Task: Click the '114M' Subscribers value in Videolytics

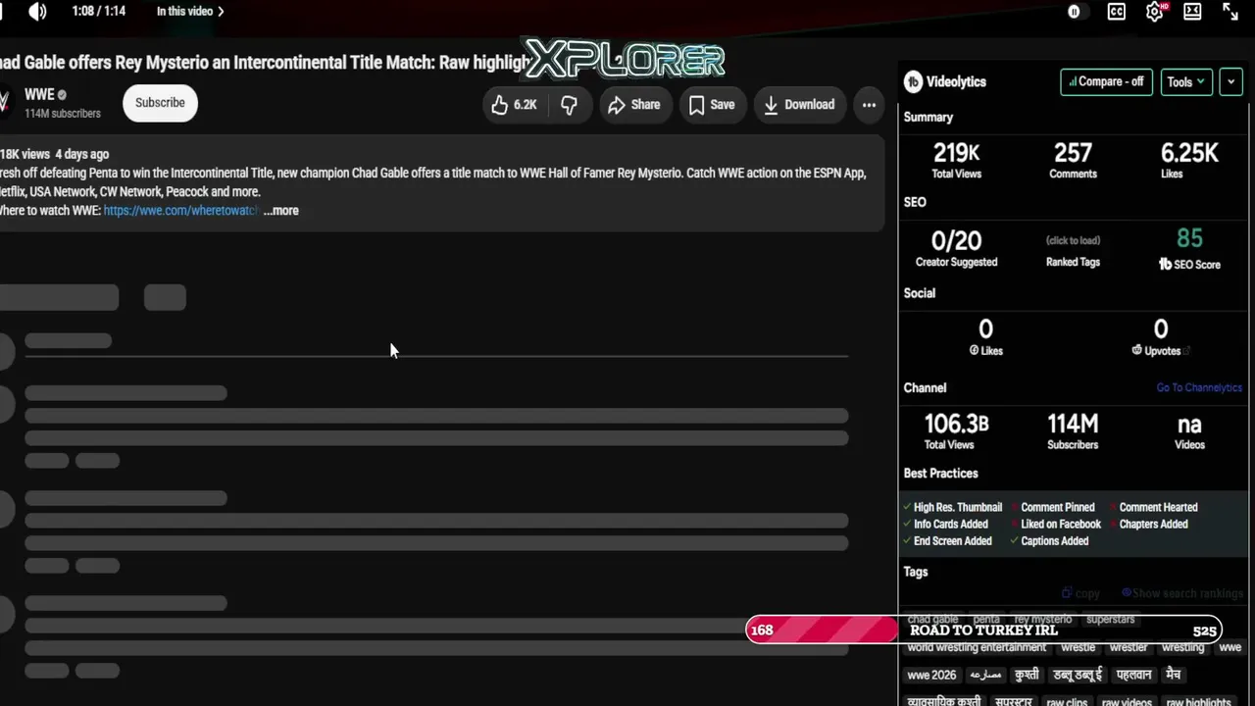Action: coord(1073,424)
